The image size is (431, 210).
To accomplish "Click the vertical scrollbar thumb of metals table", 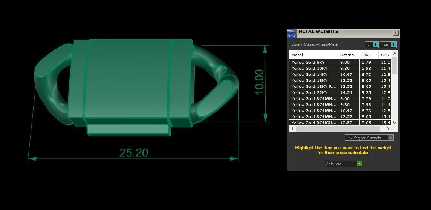I will coord(395,65).
